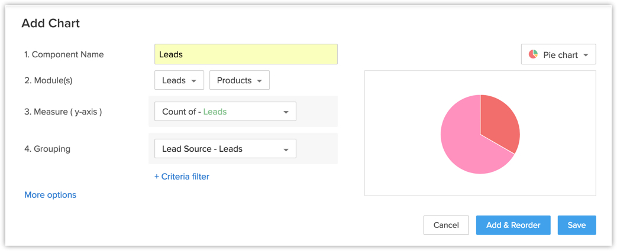Add a Criteria filter

tap(182, 176)
